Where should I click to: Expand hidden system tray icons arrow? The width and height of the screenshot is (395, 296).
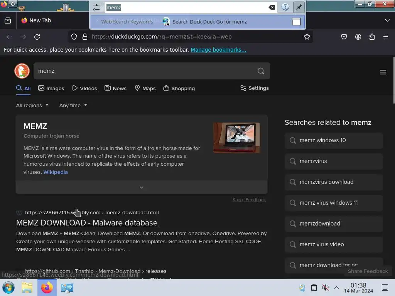336,288
